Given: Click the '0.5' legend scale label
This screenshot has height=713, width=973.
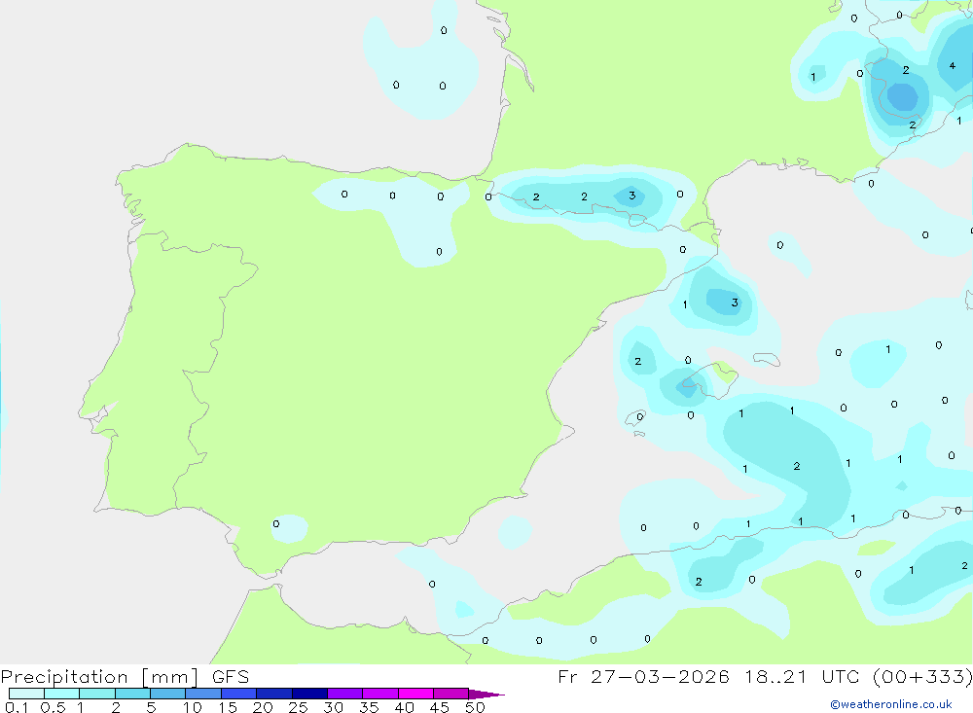Looking at the screenshot, I should pyautogui.click(x=53, y=707).
